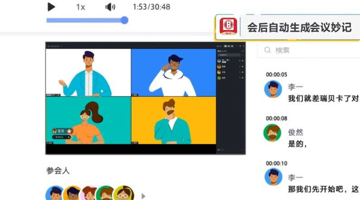Click the 检索 search field

coord(313,50)
